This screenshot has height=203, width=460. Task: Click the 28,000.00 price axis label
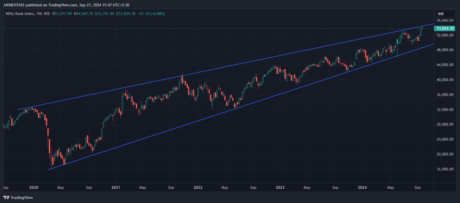445,124
